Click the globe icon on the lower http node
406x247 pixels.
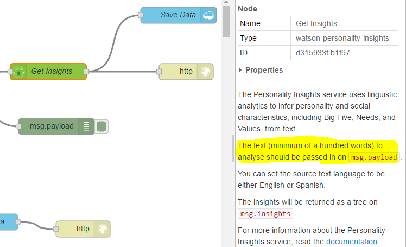click(x=102, y=229)
